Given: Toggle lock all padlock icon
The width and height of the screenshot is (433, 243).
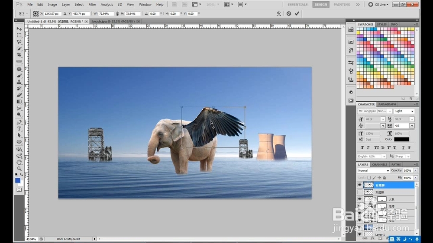Looking at the screenshot, I should pyautogui.click(x=385, y=178).
